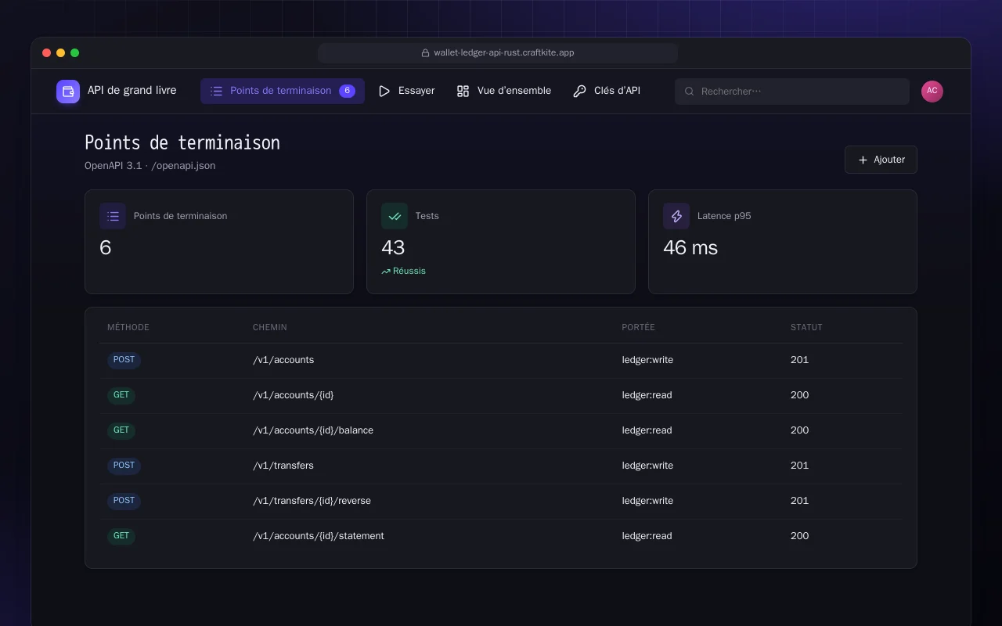Click the key icon for Clés d'API
Viewport: 1002px width, 626px height.
click(579, 92)
